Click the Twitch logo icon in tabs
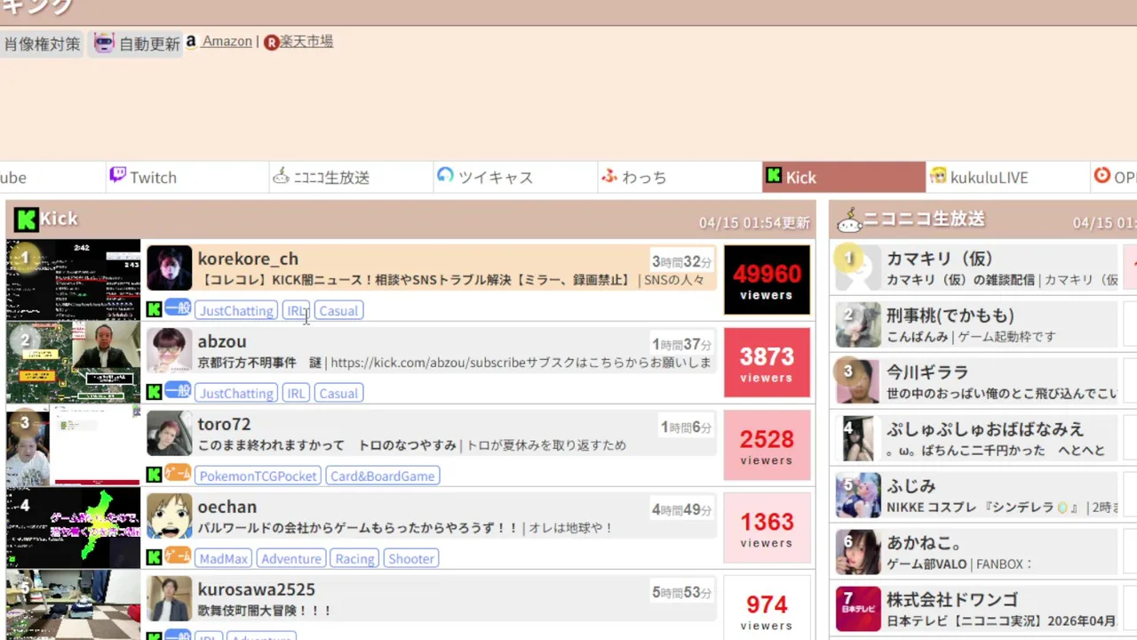The height and width of the screenshot is (640, 1137). pyautogui.click(x=117, y=175)
